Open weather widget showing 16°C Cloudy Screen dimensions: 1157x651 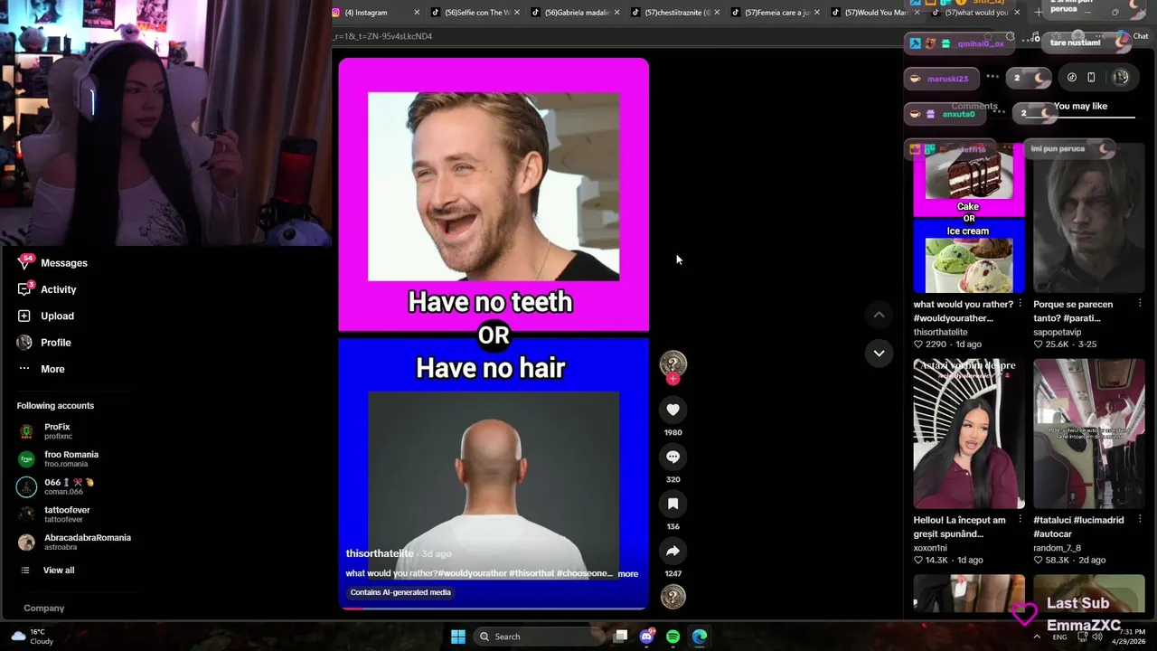pos(32,637)
